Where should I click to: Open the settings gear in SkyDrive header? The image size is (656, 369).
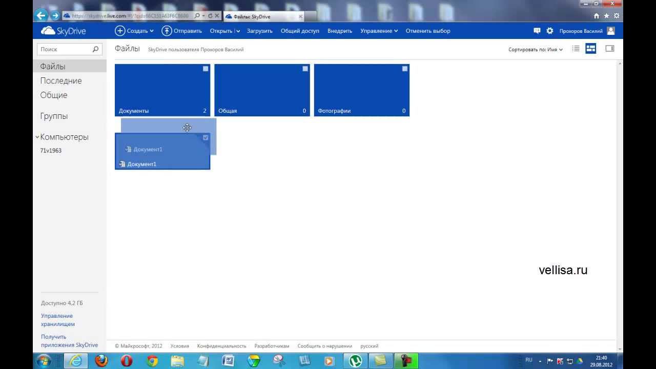(550, 31)
